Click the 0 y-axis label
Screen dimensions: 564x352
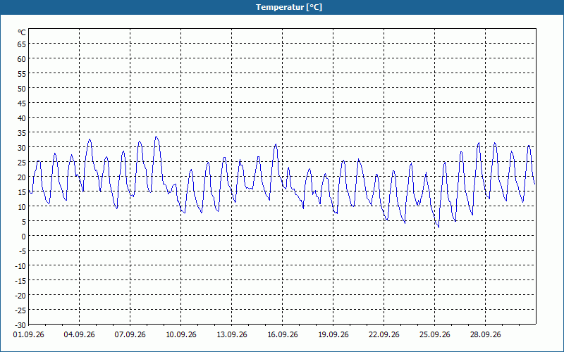click(x=24, y=237)
